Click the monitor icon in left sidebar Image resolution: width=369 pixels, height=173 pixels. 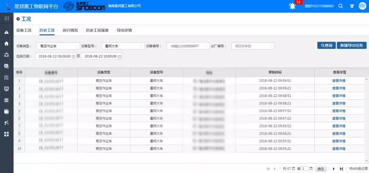(6, 89)
